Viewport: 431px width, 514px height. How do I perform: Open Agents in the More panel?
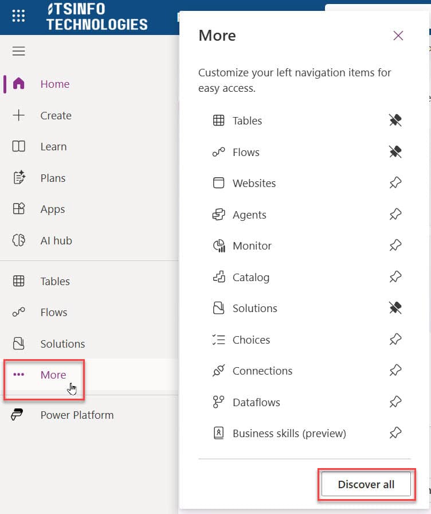[249, 215]
